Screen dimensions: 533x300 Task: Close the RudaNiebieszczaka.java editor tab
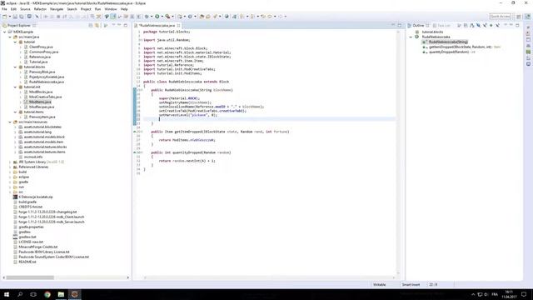[x=178, y=26]
